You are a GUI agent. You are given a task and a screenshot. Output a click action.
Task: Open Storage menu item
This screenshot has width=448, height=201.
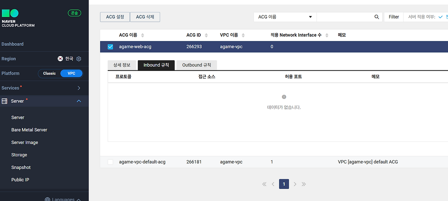(19, 155)
